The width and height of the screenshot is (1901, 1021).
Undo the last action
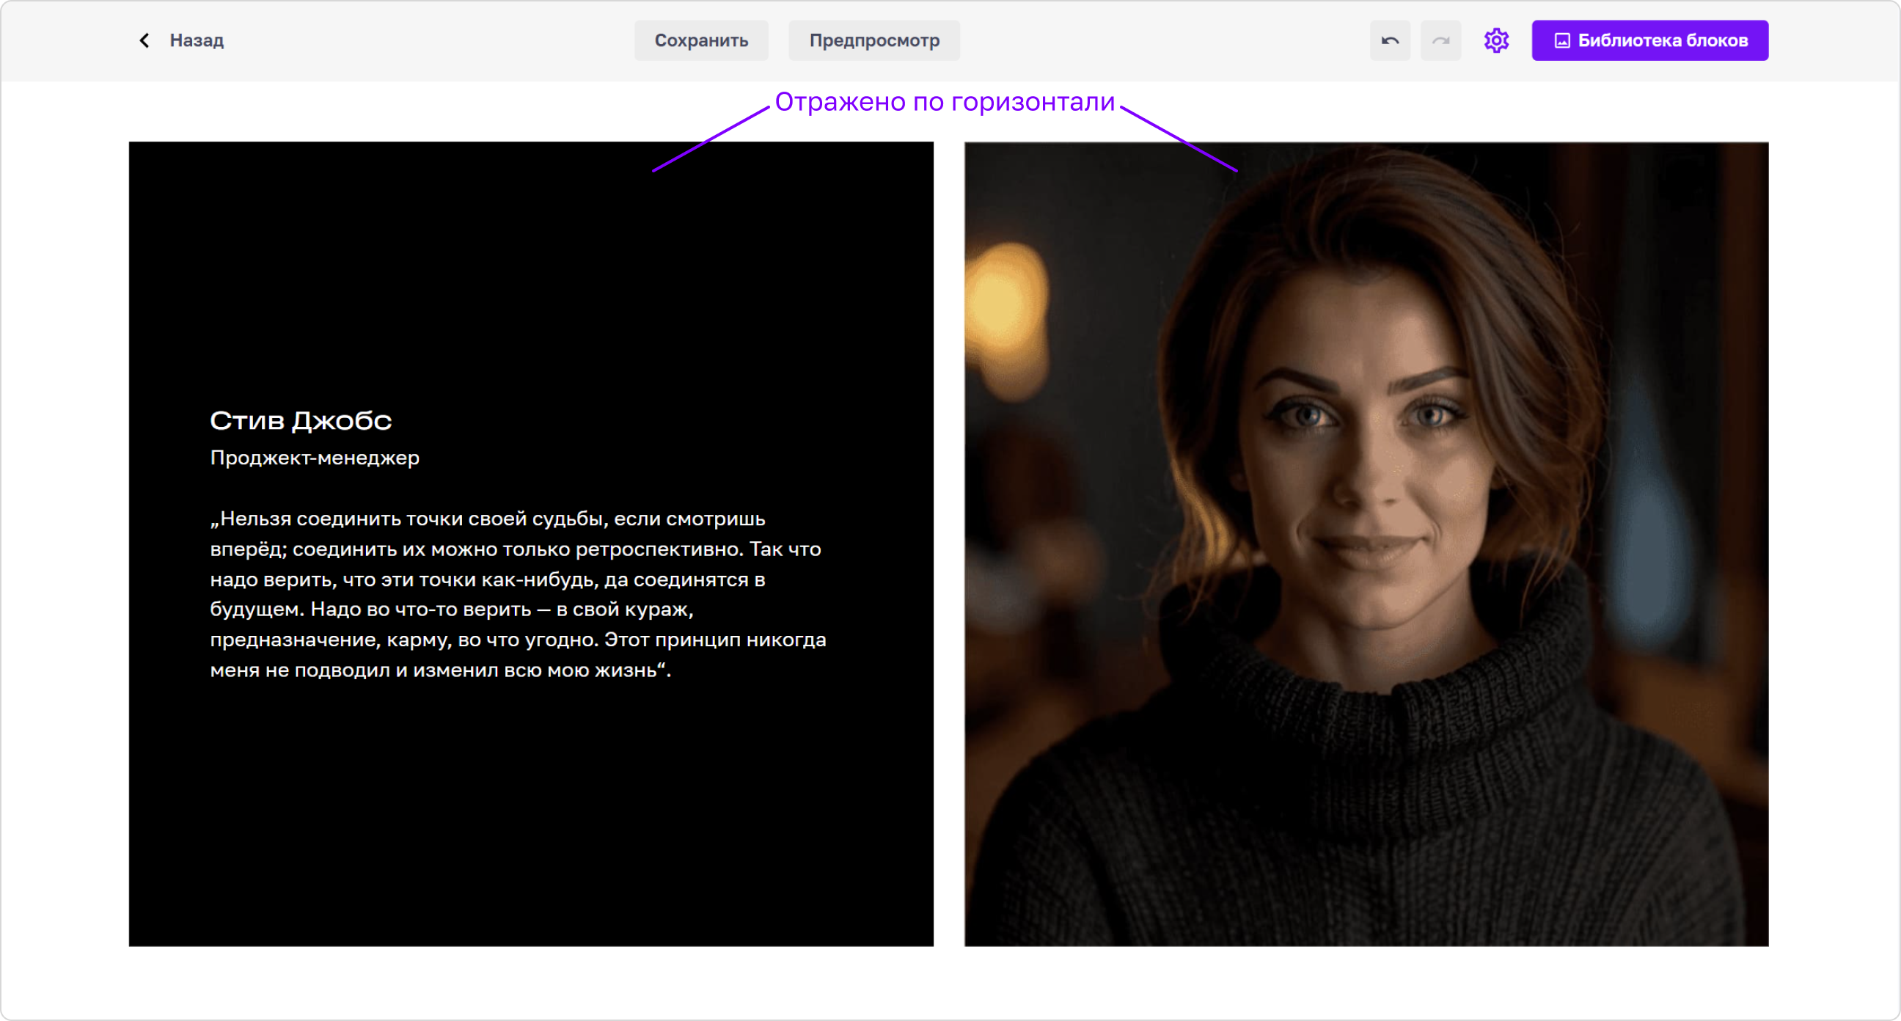click(x=1391, y=40)
